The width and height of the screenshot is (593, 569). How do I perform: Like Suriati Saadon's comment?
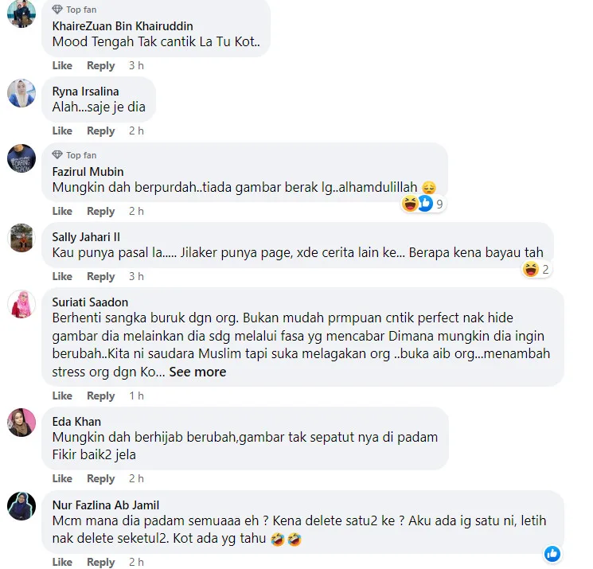coord(62,396)
